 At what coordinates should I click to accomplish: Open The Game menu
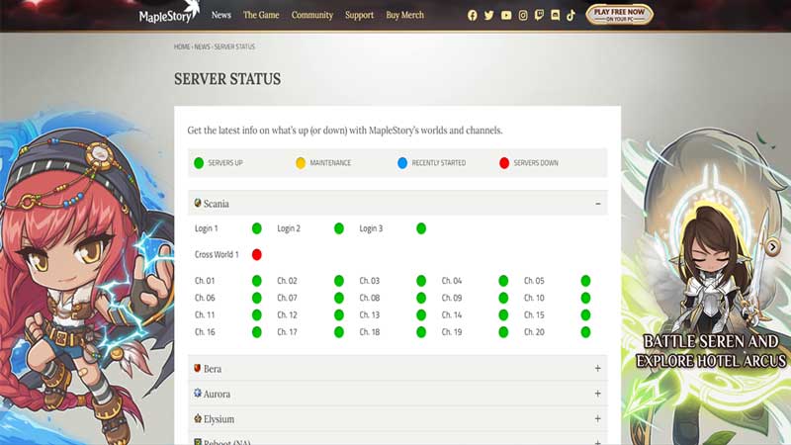pyautogui.click(x=261, y=15)
